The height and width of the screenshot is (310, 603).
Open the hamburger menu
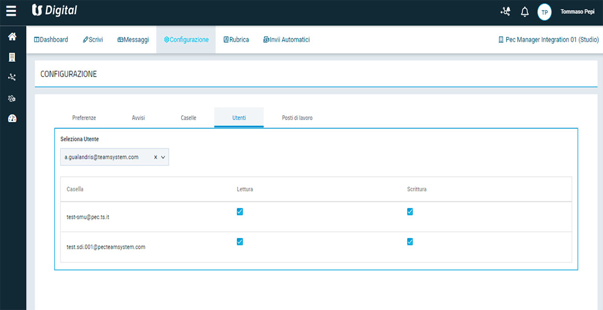pyautogui.click(x=11, y=11)
